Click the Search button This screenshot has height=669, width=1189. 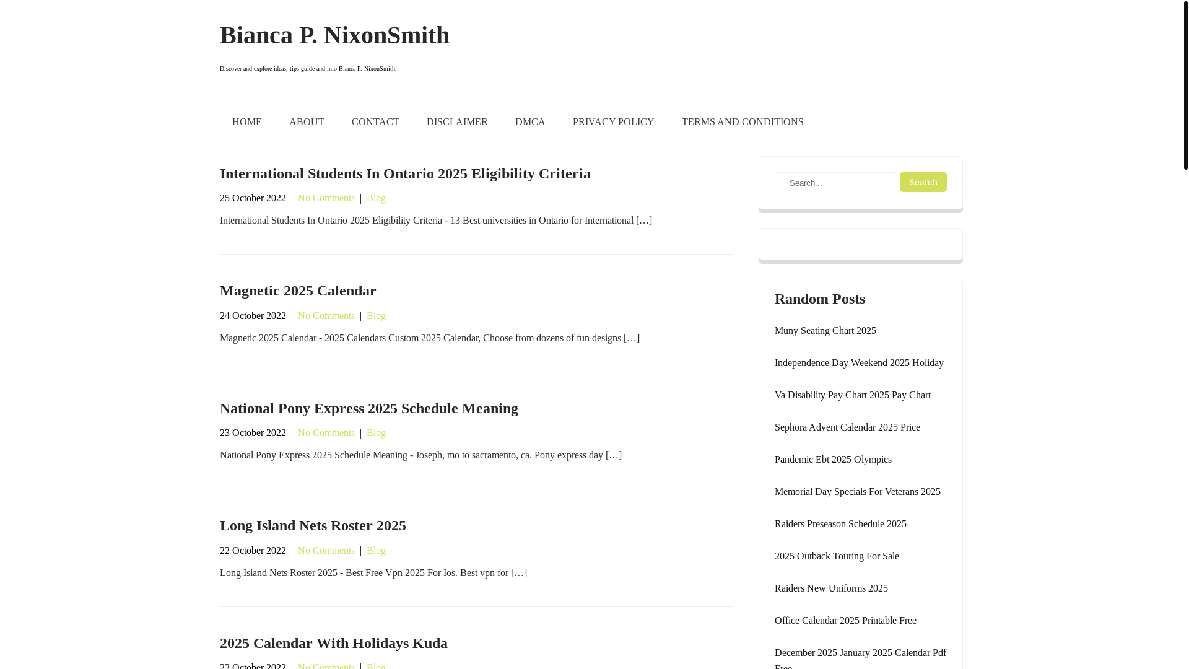click(923, 182)
